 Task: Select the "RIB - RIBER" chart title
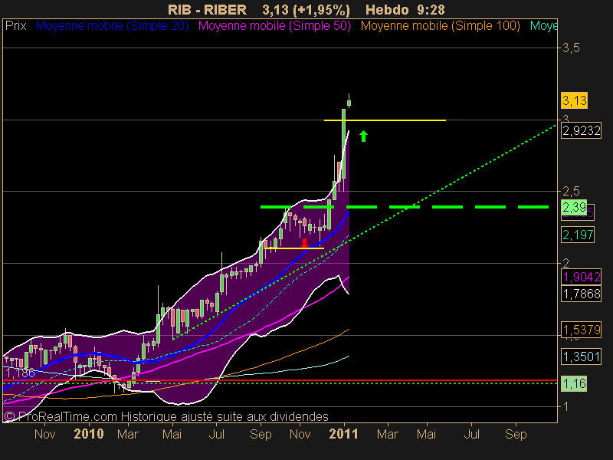(207, 10)
